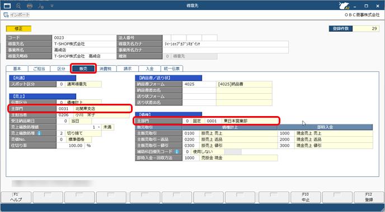Click the 東日本営業部 department name
The image size is (385, 212).
[x=236, y=121]
